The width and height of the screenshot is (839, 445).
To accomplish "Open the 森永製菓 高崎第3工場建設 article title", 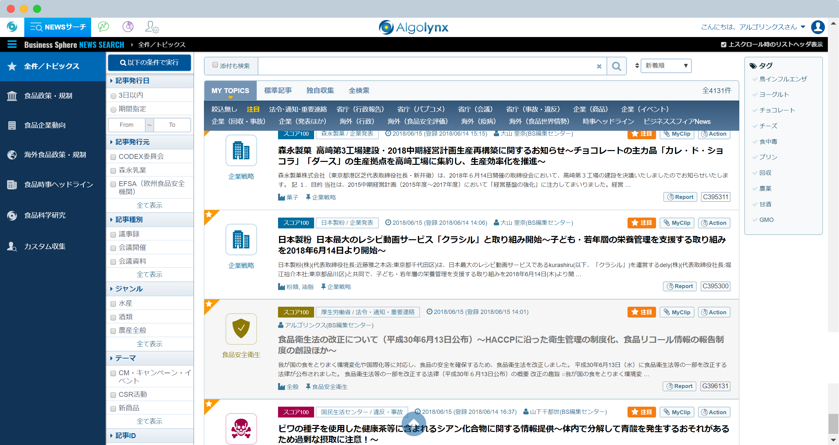I will click(500, 156).
